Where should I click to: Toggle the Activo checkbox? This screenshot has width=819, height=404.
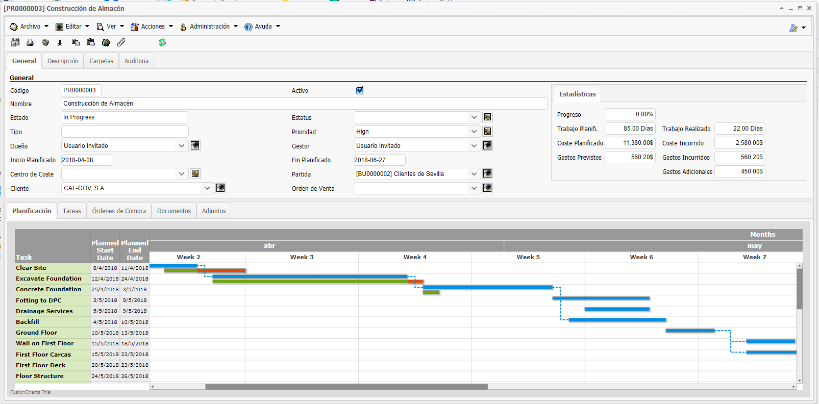[360, 90]
